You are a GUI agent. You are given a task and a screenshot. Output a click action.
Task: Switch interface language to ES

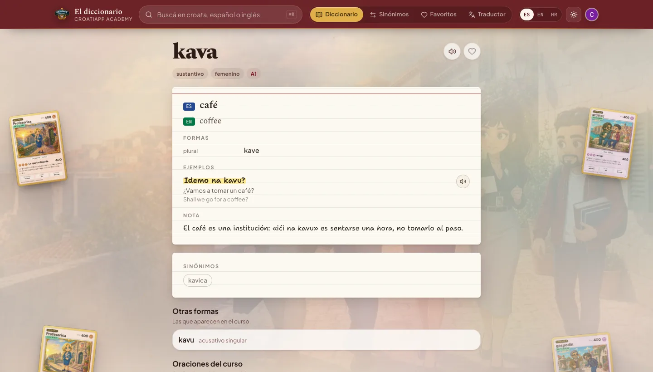(x=526, y=15)
